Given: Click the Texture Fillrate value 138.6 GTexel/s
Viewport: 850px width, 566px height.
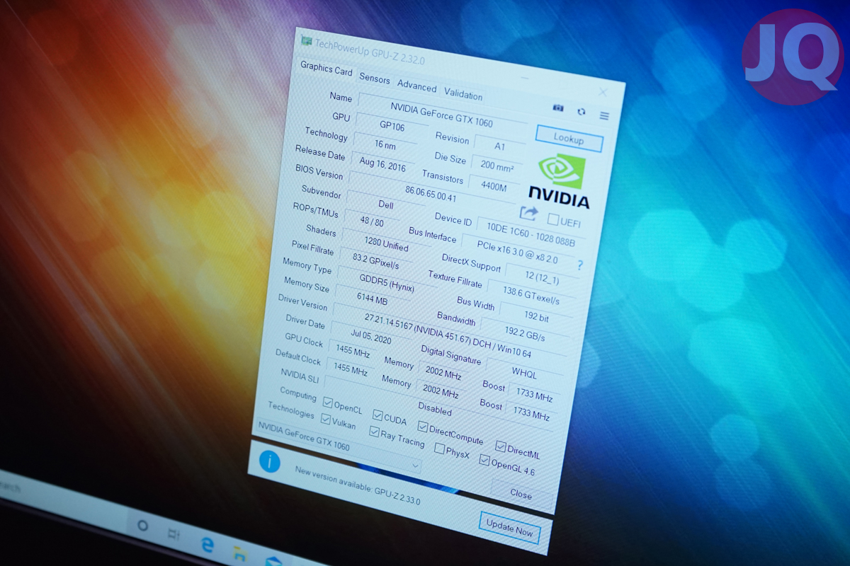Looking at the screenshot, I should pos(530,294).
